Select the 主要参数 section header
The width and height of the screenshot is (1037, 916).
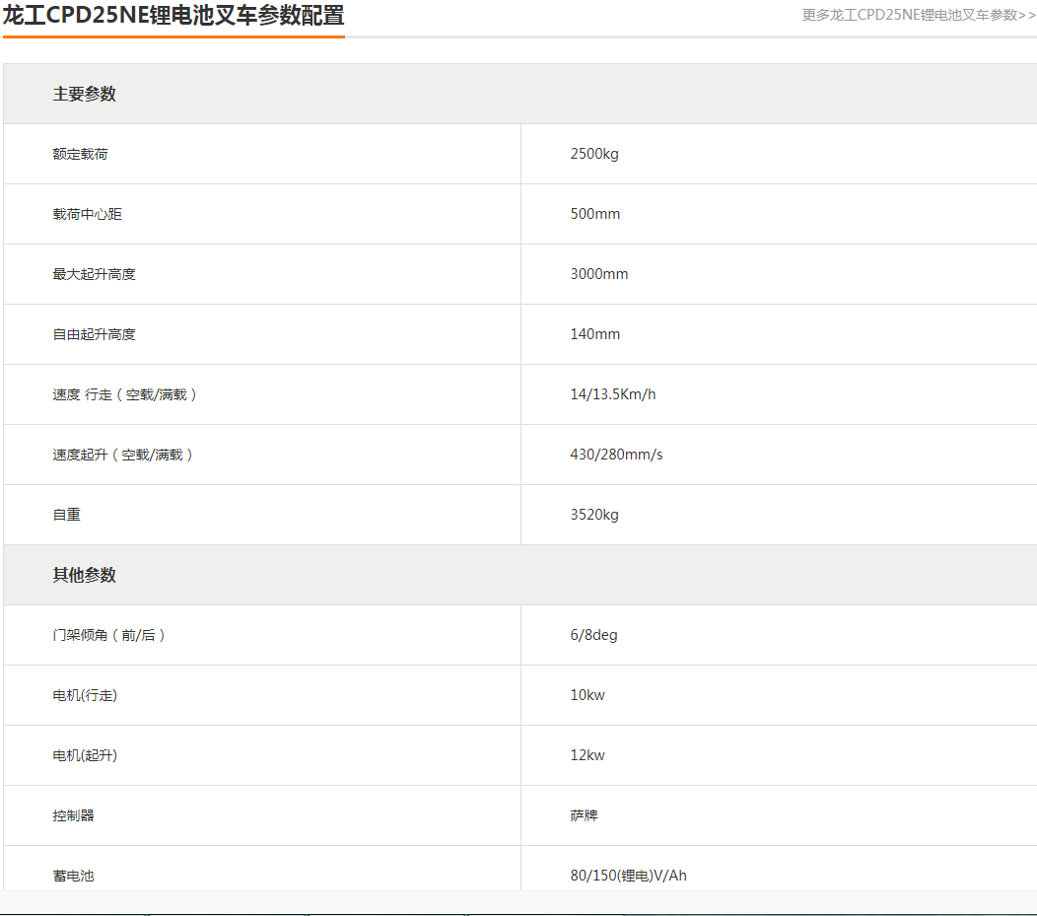pos(85,94)
